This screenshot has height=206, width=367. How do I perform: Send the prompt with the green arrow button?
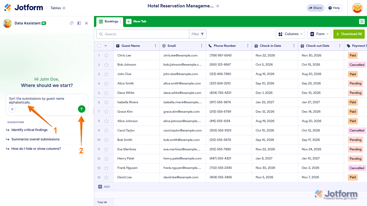click(82, 109)
